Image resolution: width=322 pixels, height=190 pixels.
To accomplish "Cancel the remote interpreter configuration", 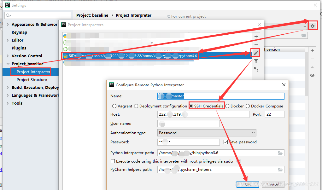I will 272,184.
